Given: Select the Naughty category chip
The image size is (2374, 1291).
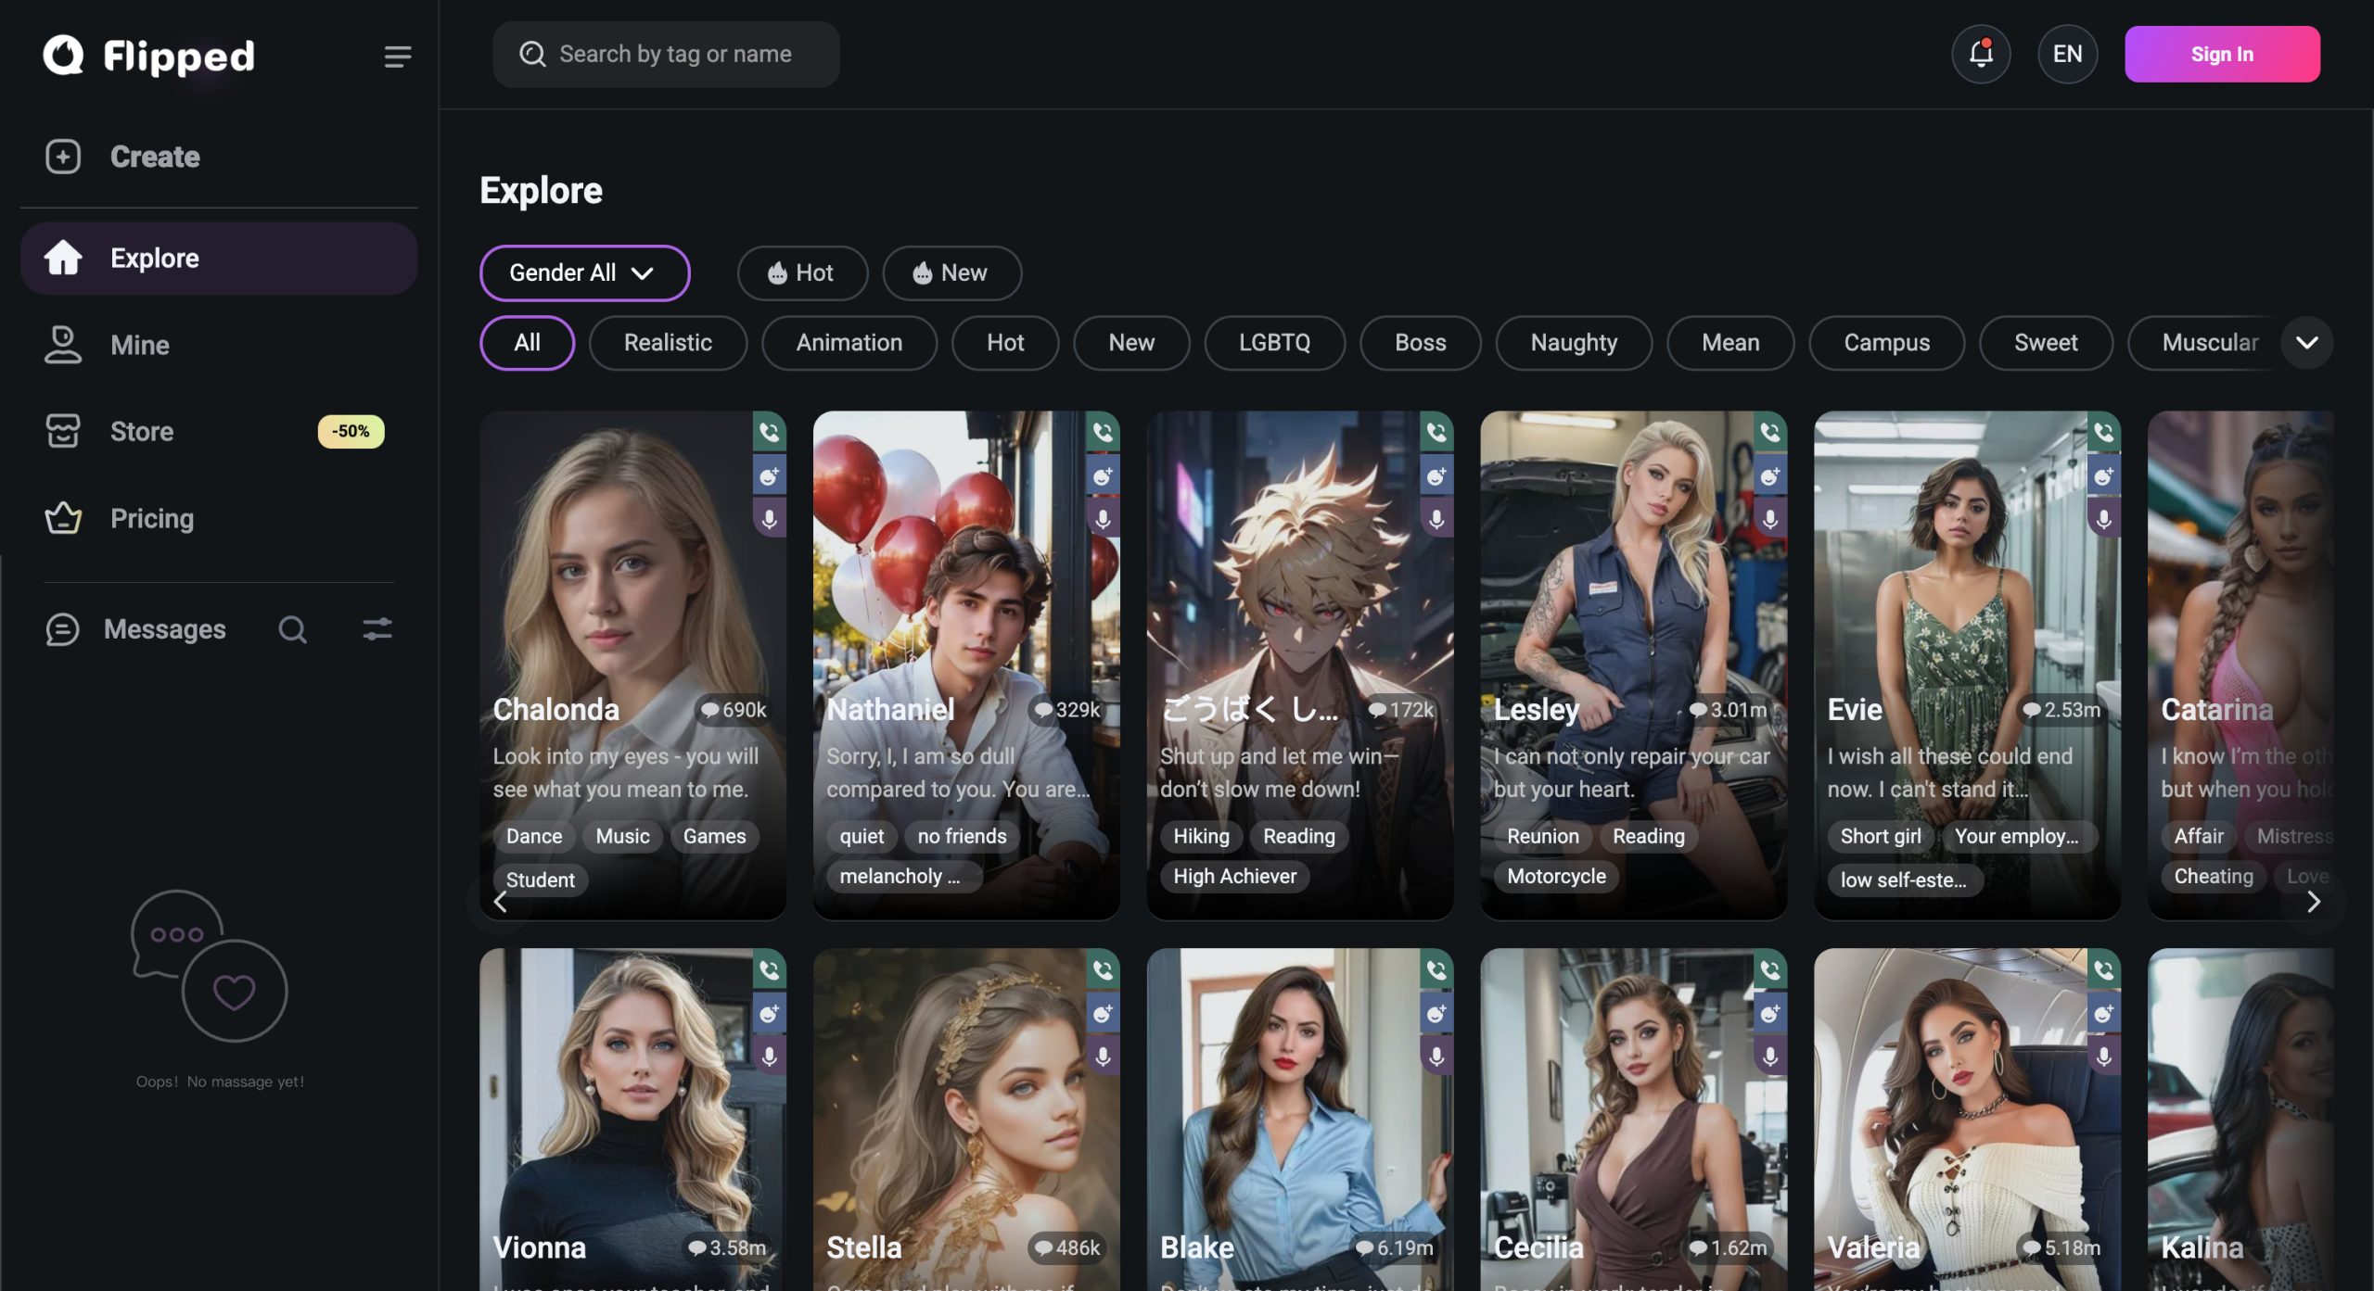Looking at the screenshot, I should click(x=1574, y=343).
